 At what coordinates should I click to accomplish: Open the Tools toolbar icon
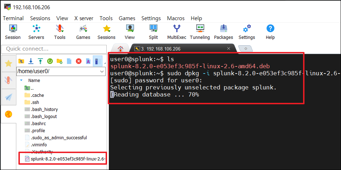click(60, 32)
